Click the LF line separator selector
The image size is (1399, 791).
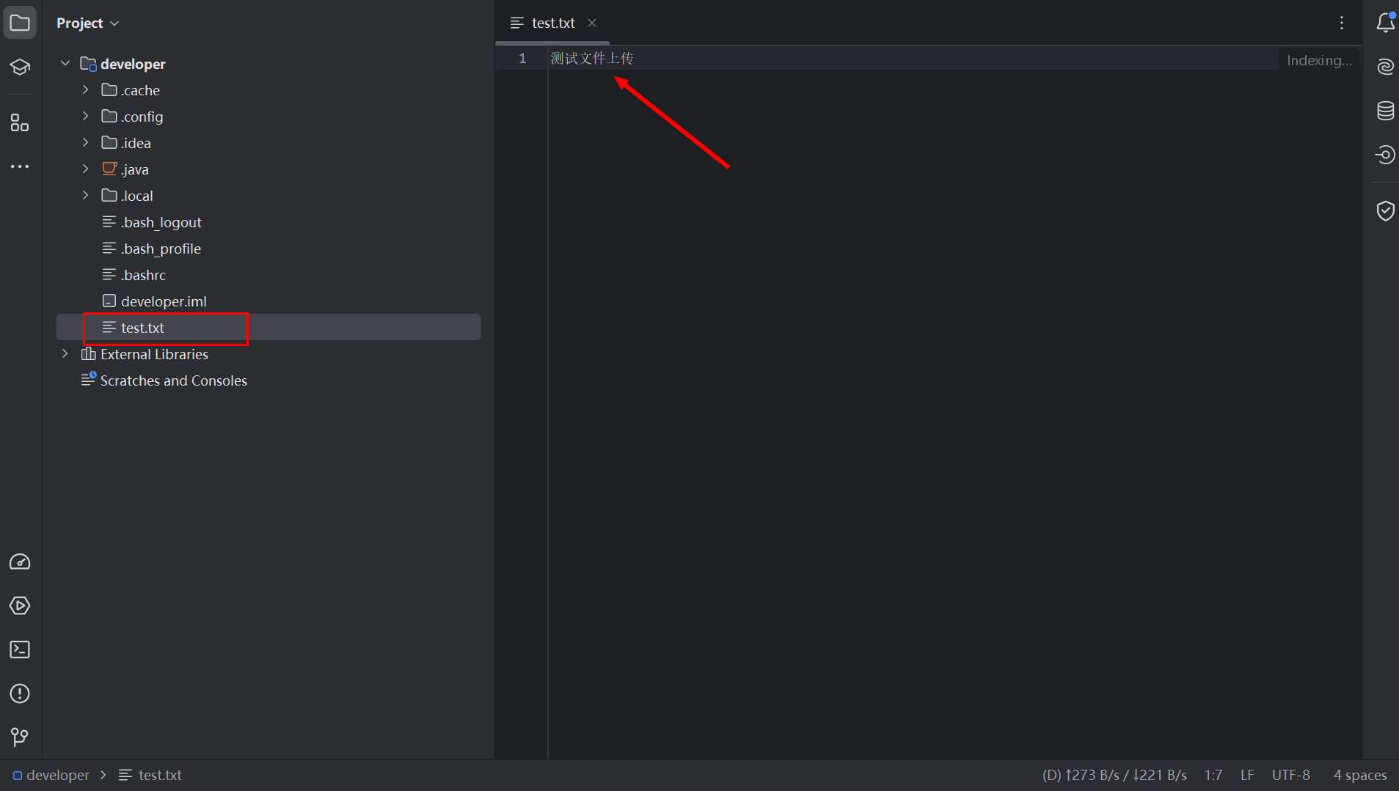click(1246, 775)
